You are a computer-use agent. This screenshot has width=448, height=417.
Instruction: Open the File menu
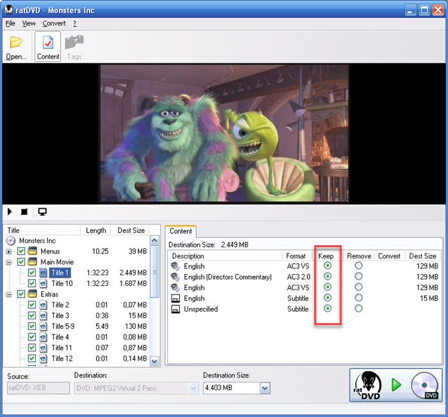pos(10,24)
